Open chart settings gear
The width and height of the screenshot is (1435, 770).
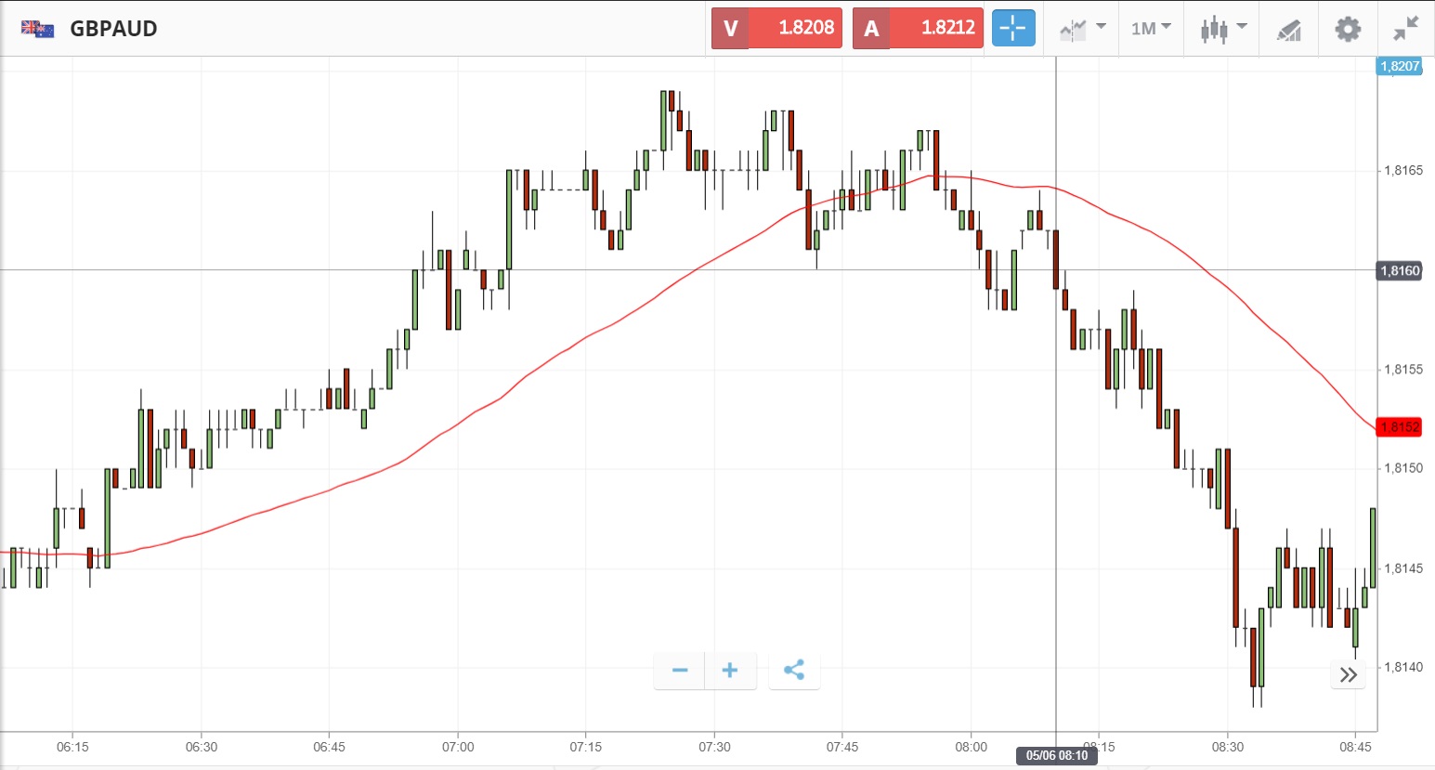tap(1348, 29)
